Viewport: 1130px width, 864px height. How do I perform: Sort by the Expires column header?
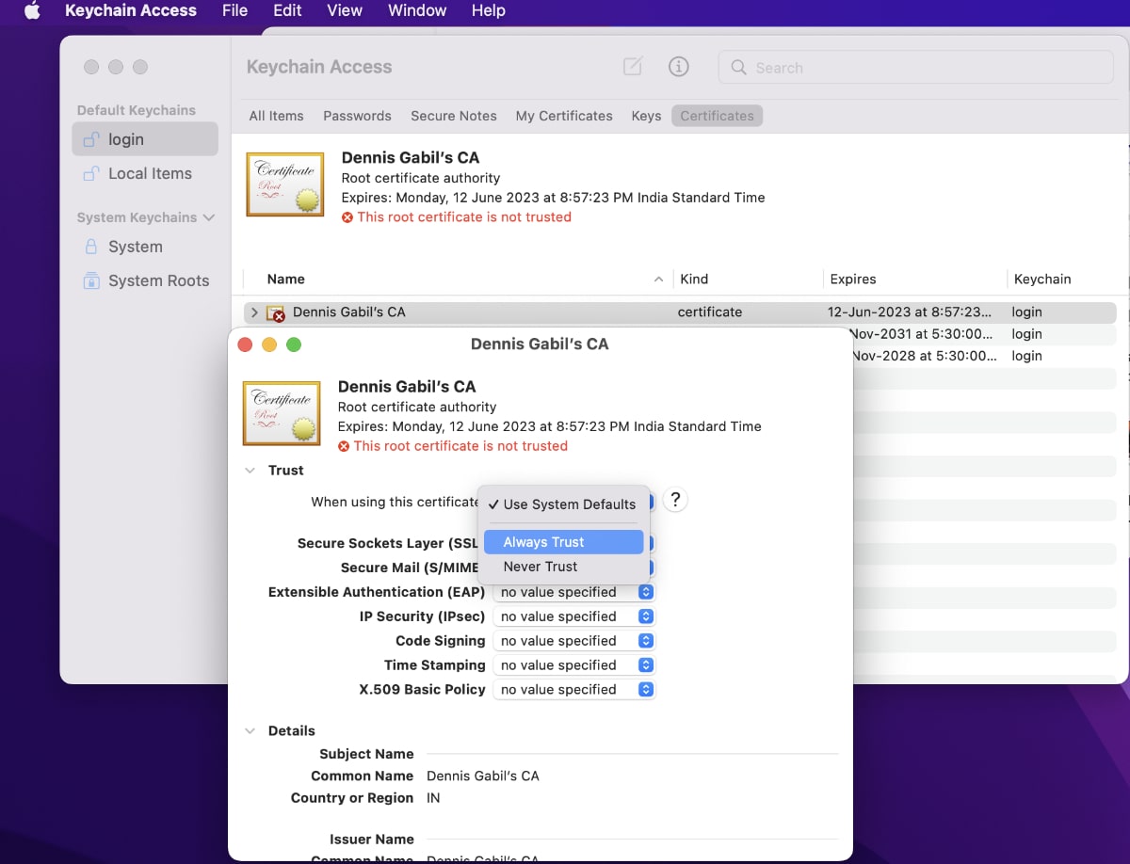pos(853,280)
